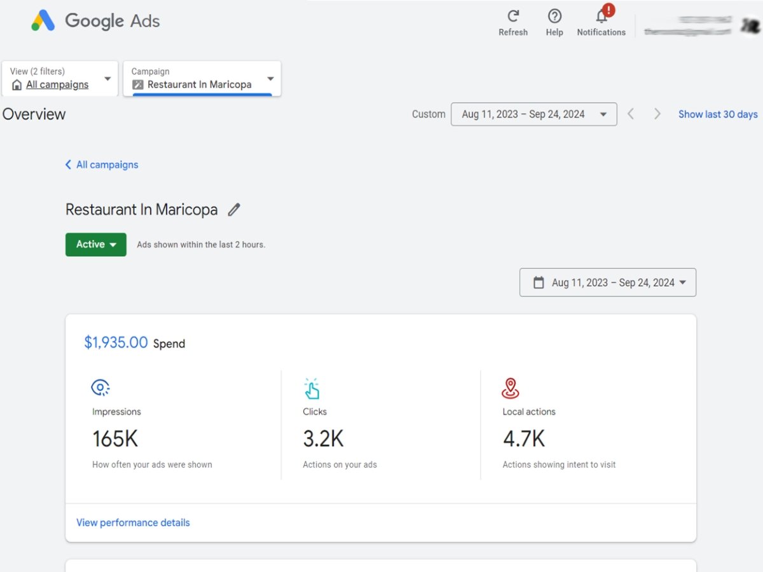Go to next date range arrow
Image resolution: width=763 pixels, height=572 pixels.
point(657,114)
